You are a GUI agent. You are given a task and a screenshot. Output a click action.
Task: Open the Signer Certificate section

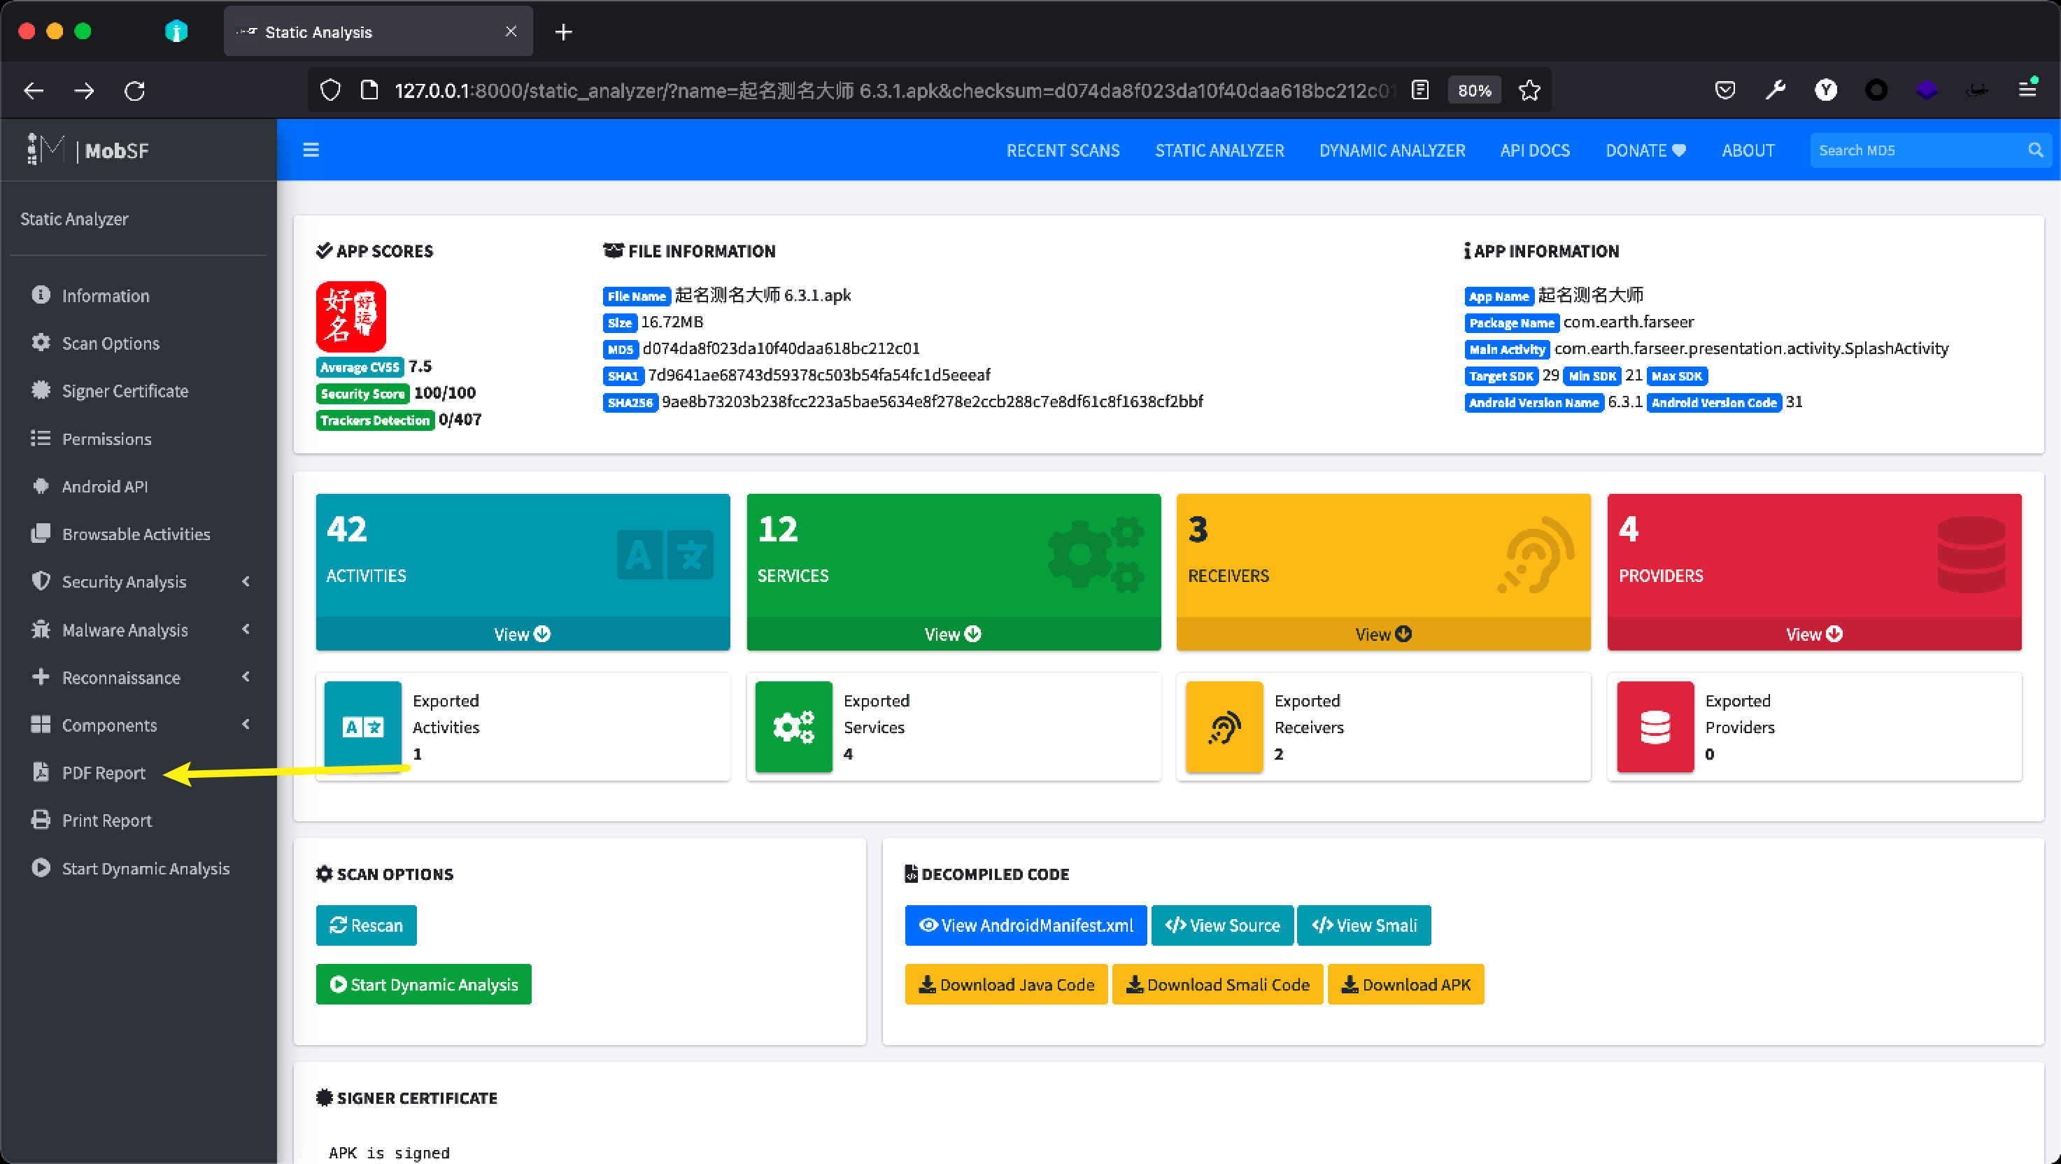[124, 390]
